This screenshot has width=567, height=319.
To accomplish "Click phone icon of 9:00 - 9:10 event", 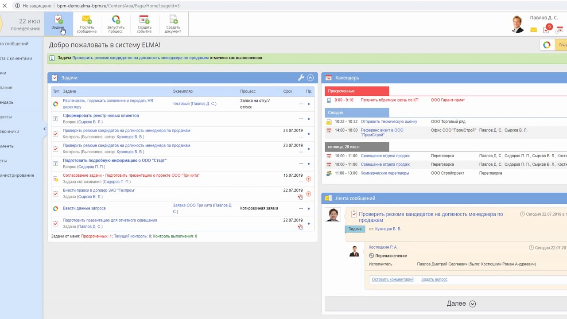I will coord(329,100).
